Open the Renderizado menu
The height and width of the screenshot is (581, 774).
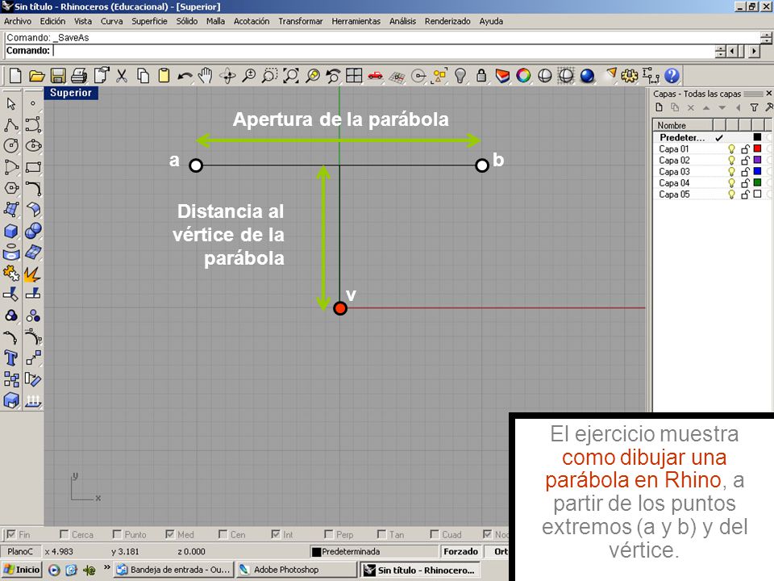[447, 21]
